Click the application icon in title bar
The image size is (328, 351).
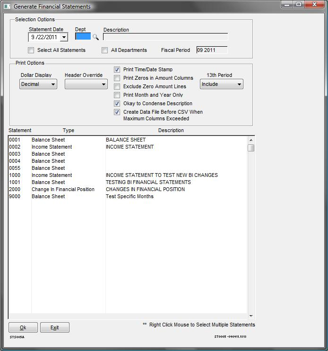(x=7, y=6)
